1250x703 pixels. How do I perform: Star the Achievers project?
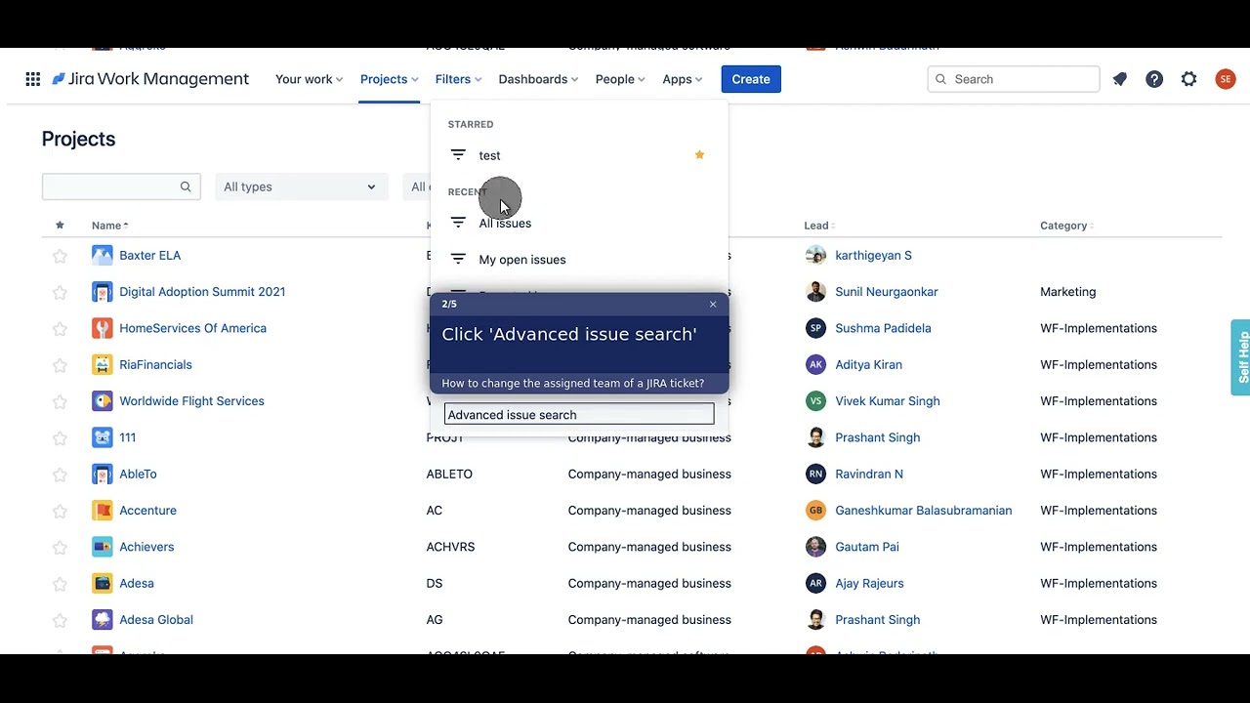pos(60,547)
